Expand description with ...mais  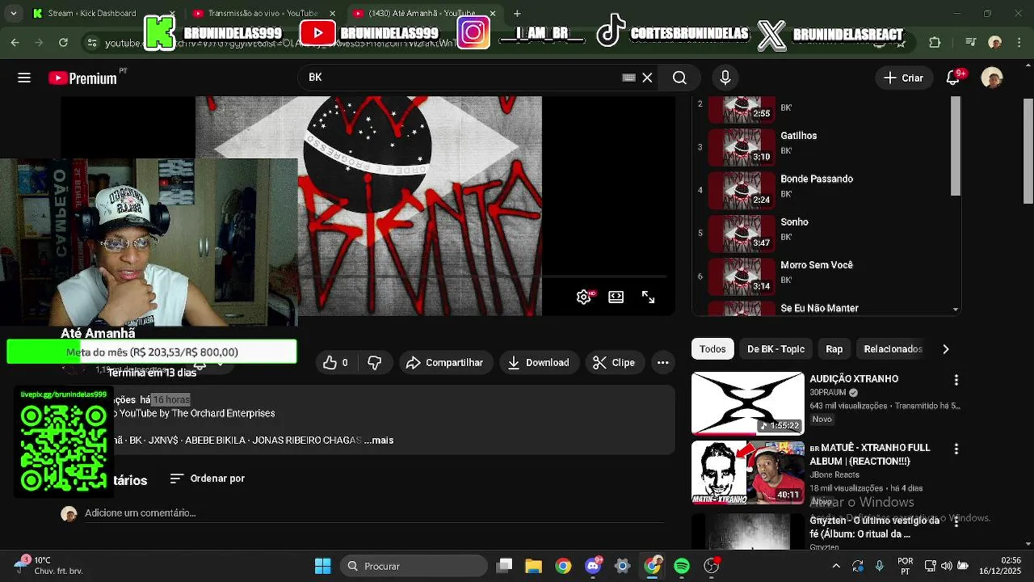pos(379,441)
